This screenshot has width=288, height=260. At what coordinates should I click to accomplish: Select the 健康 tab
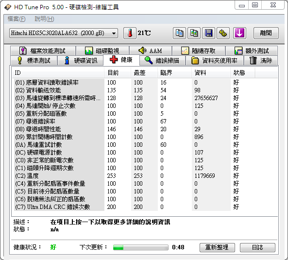pyautogui.click(x=121, y=60)
